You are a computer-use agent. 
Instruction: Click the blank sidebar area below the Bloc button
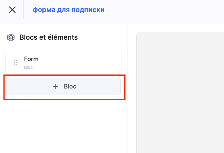point(63,126)
